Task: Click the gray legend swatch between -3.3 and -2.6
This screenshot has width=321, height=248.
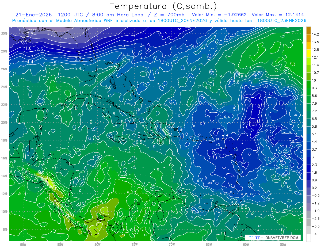Action: coord(308,222)
